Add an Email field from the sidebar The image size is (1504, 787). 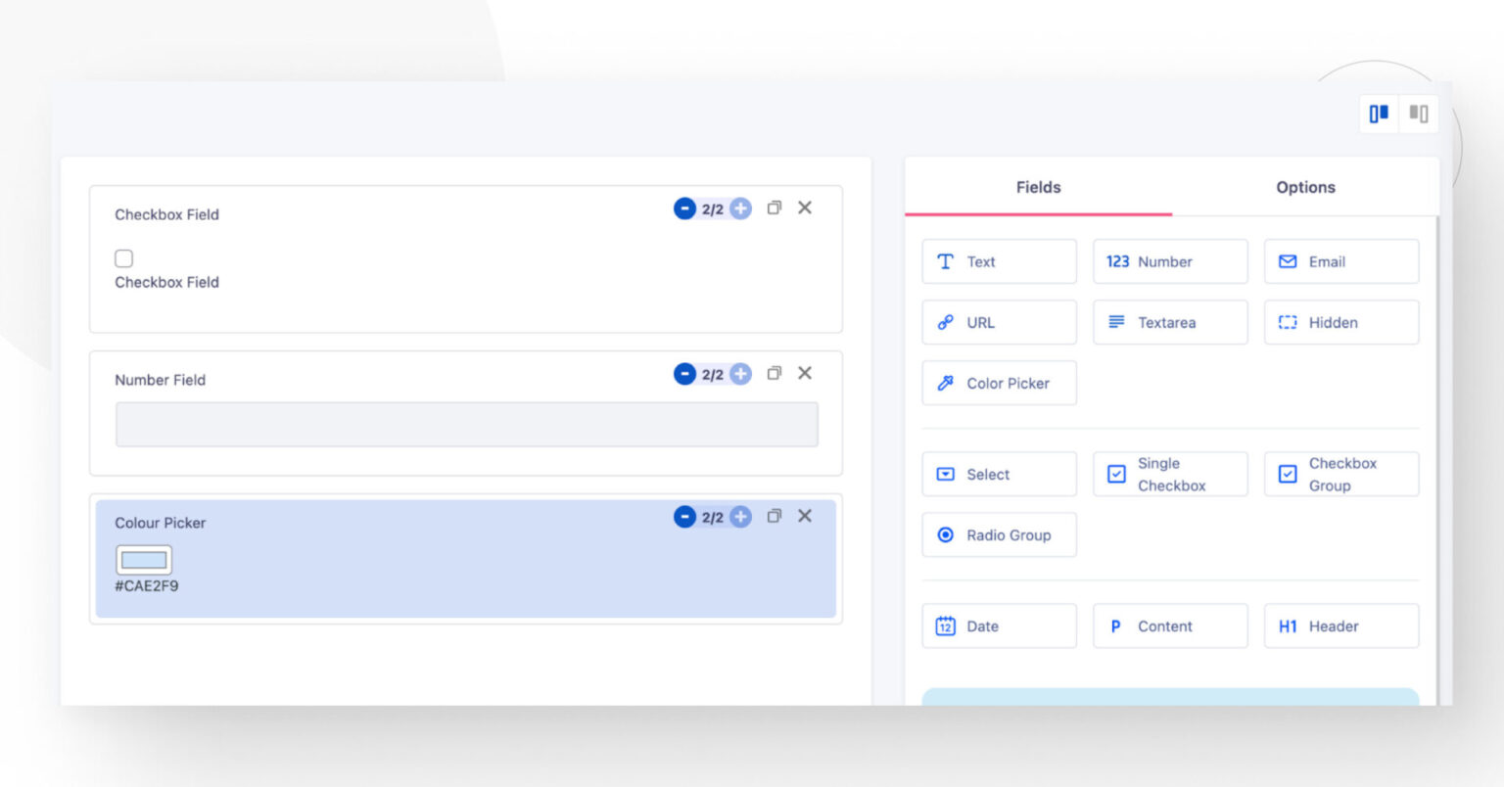(x=1340, y=261)
